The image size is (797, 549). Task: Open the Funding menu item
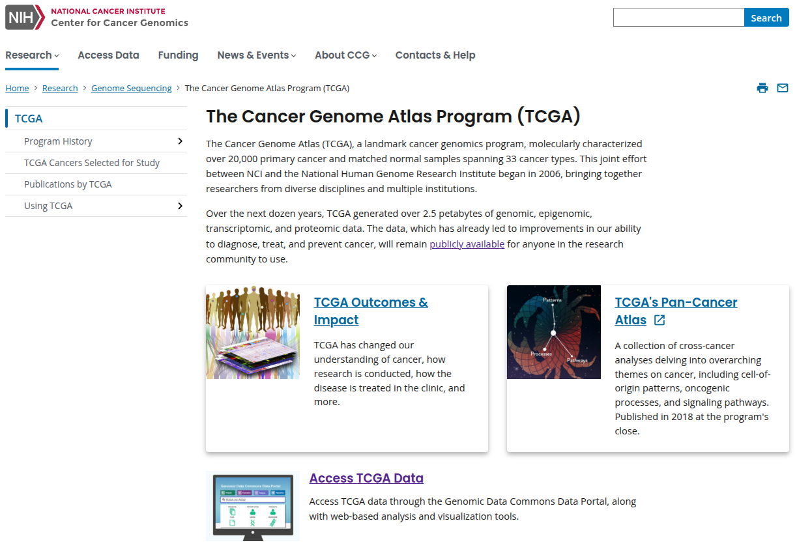point(178,55)
